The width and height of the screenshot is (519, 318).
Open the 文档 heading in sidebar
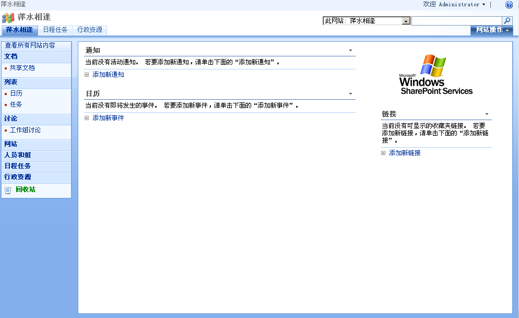click(x=11, y=56)
